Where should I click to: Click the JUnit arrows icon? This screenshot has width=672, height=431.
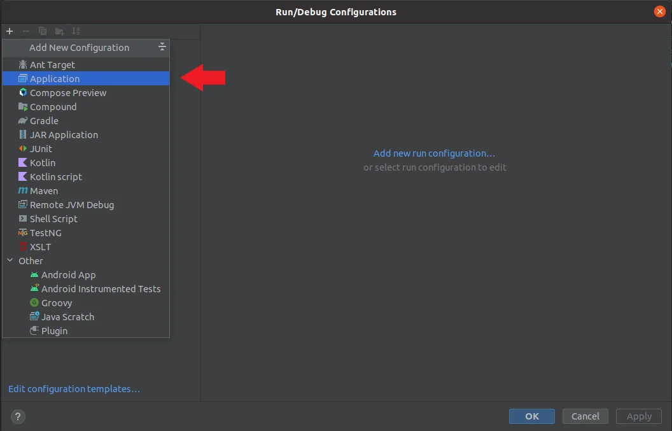[x=23, y=149]
